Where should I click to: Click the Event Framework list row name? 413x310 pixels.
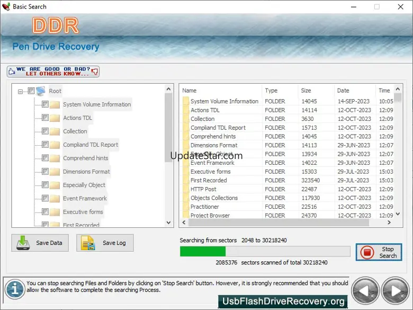coord(212,163)
